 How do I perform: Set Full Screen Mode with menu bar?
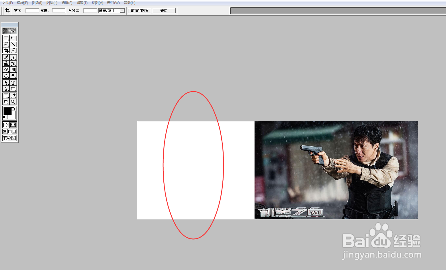tap(10, 131)
